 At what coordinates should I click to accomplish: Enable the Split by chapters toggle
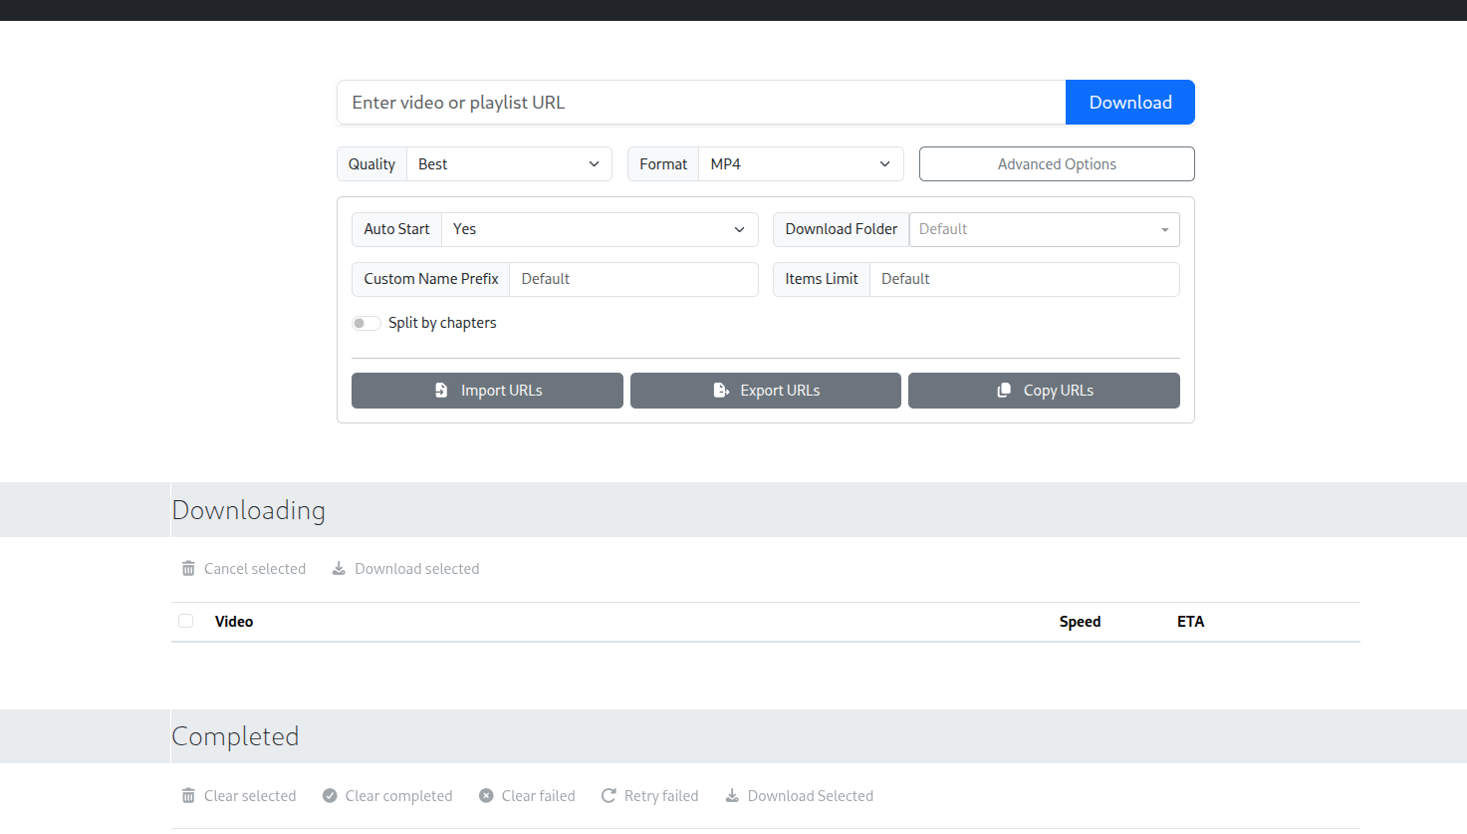tap(366, 323)
